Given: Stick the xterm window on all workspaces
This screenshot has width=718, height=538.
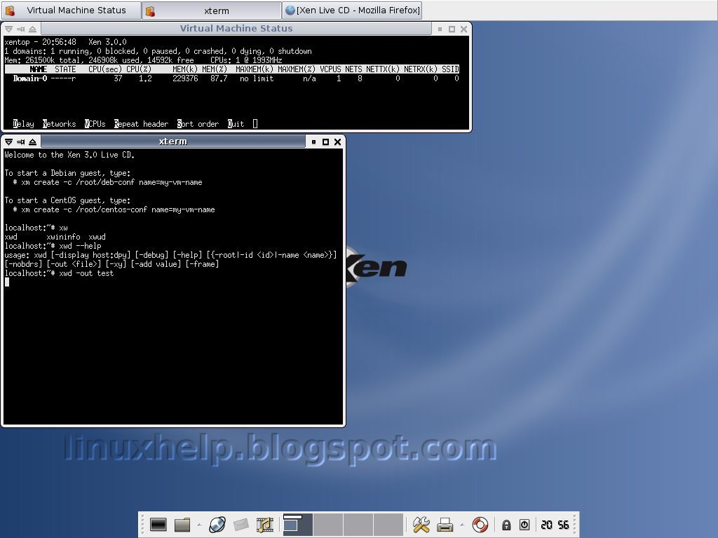Looking at the screenshot, I should pyautogui.click(x=20, y=142).
